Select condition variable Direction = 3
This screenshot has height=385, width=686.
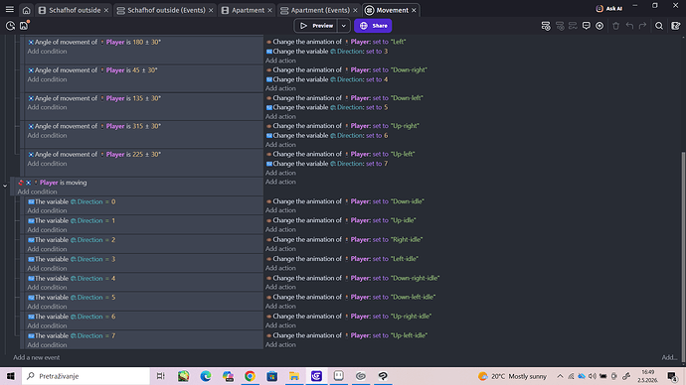pyautogui.click(x=72, y=259)
